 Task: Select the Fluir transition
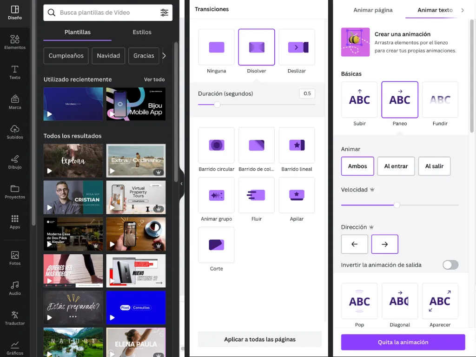point(257,195)
